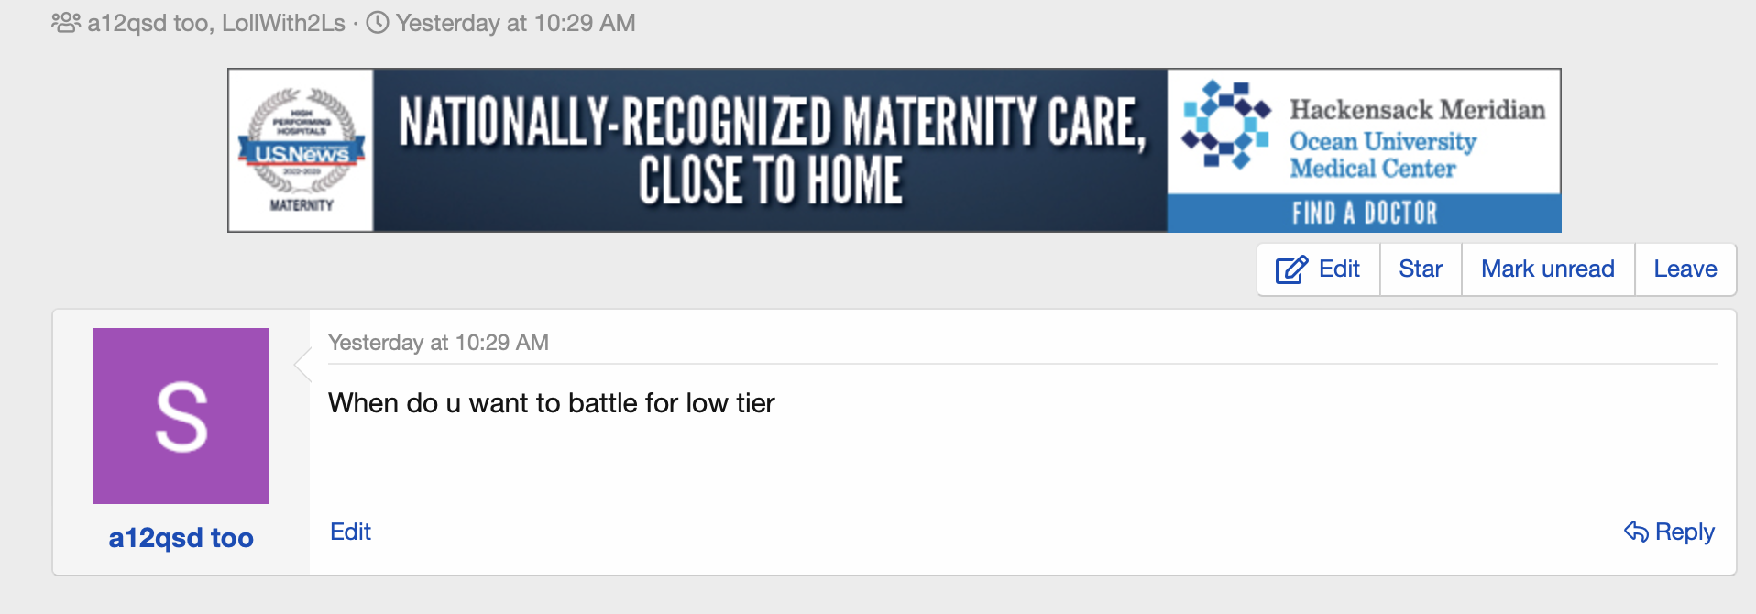Viewport: 1756px width, 614px height.
Task: Leave the conversation
Action: (x=1685, y=269)
